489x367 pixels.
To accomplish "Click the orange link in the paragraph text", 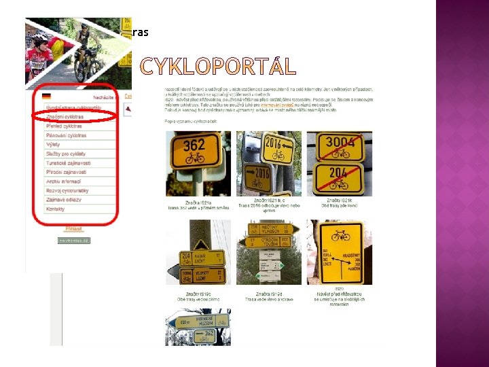I will (277, 105).
